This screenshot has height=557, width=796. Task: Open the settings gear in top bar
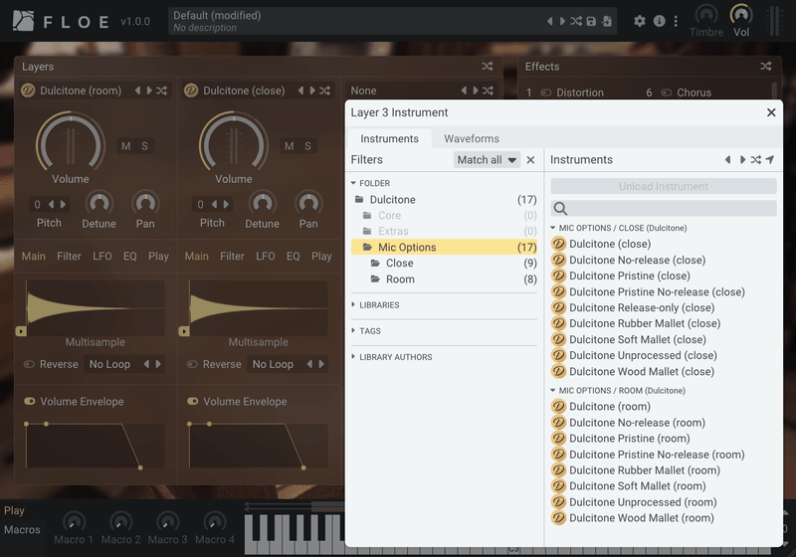(640, 21)
